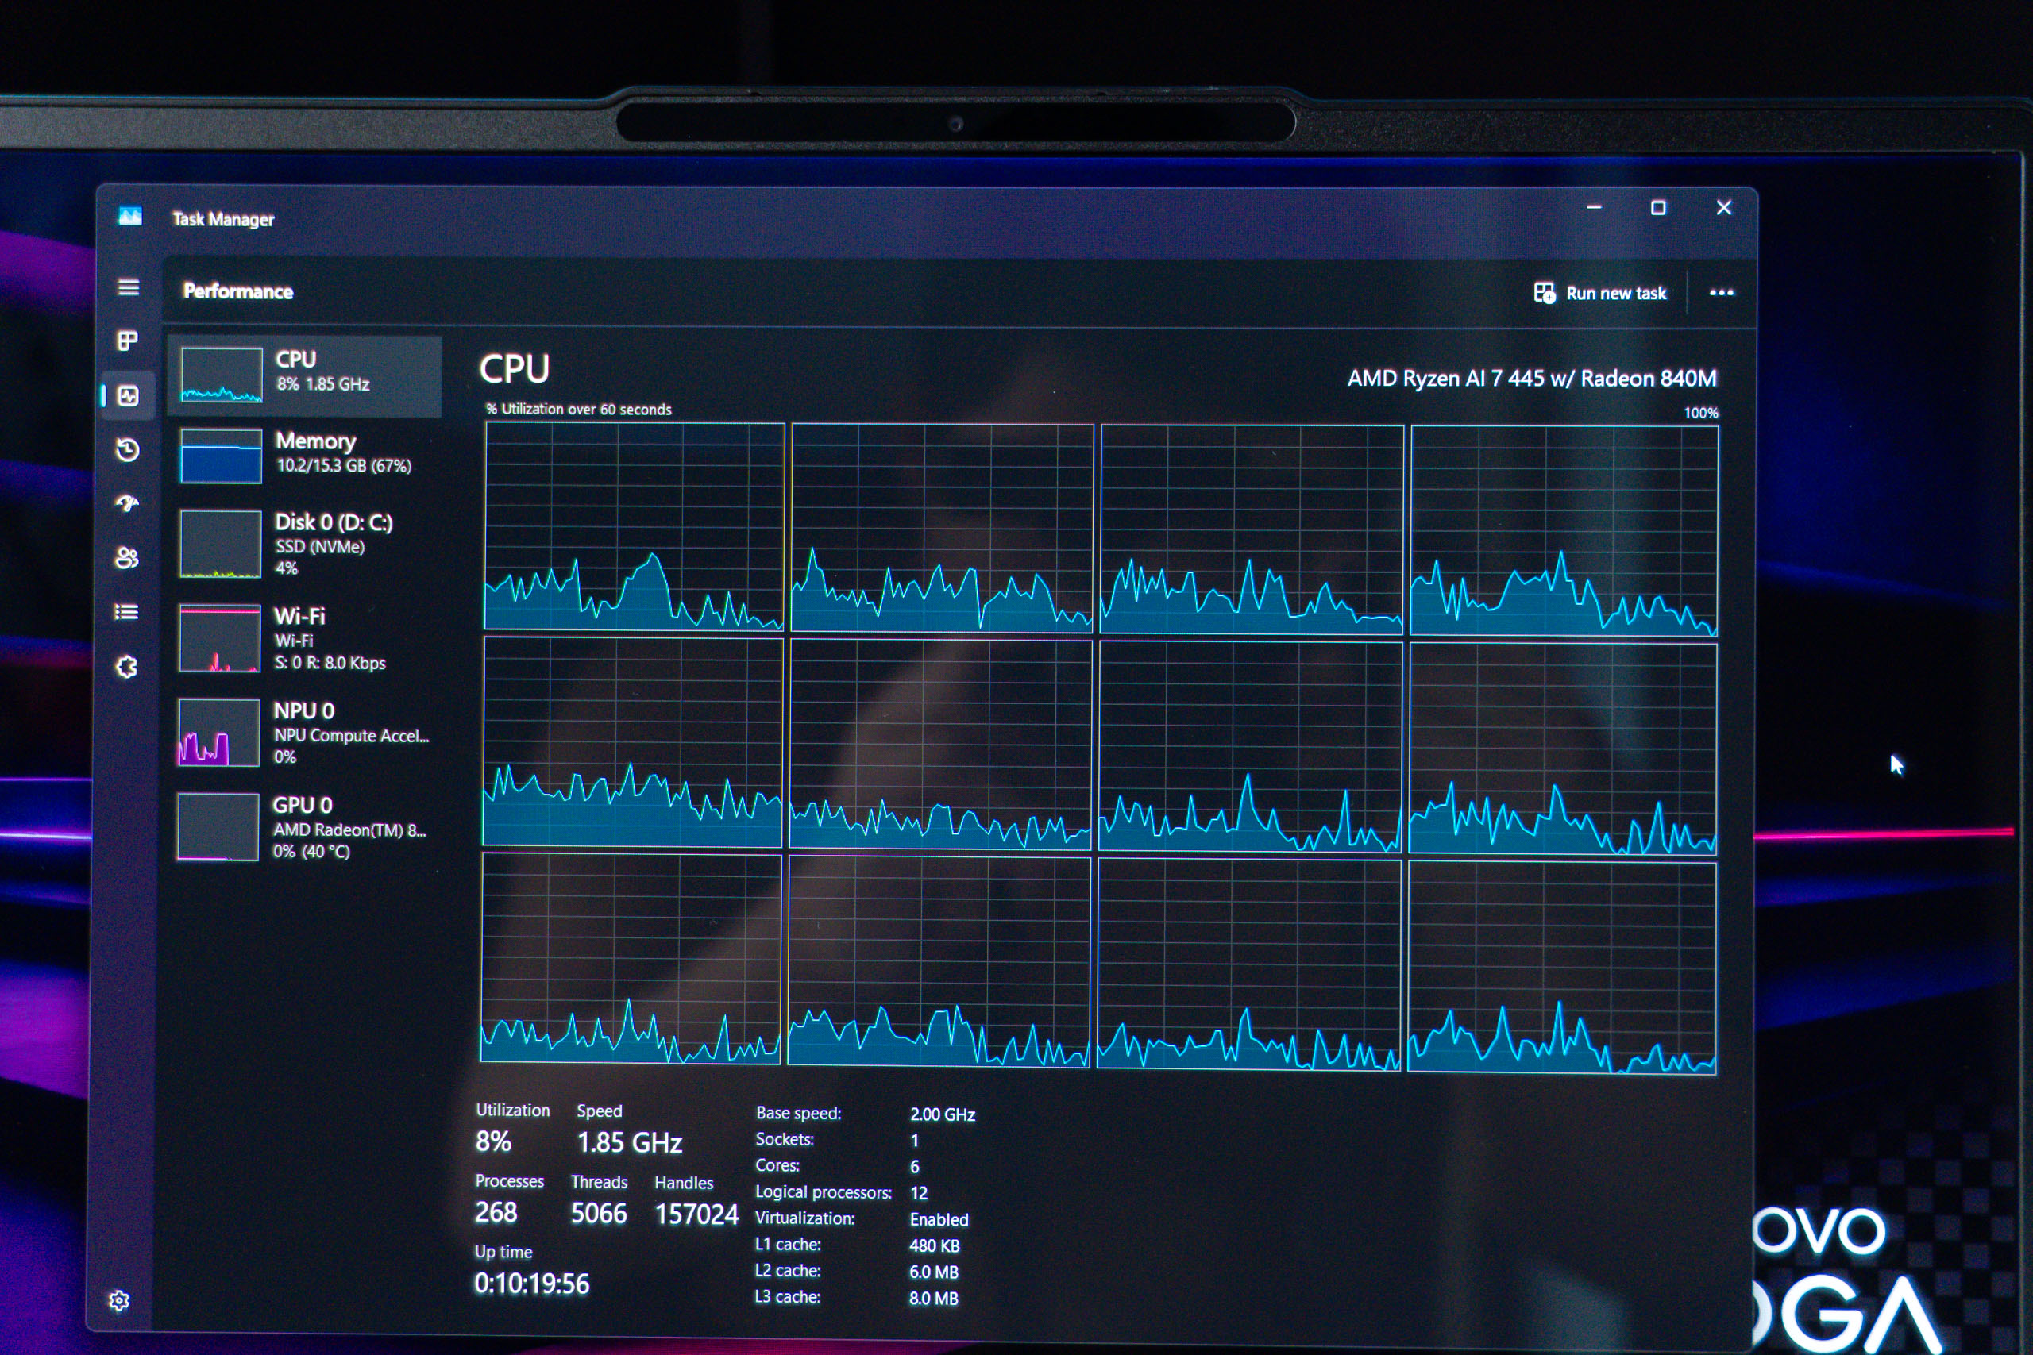Click the L3 cache value "8.0 MB"
The width and height of the screenshot is (2033, 1355).
click(x=934, y=1299)
